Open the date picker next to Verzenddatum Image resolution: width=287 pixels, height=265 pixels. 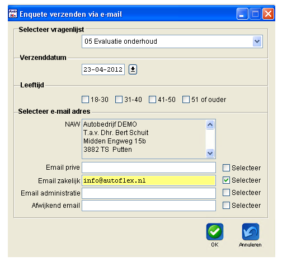[133, 69]
